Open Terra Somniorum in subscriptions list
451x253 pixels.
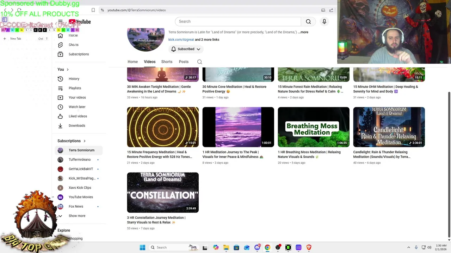click(79, 150)
